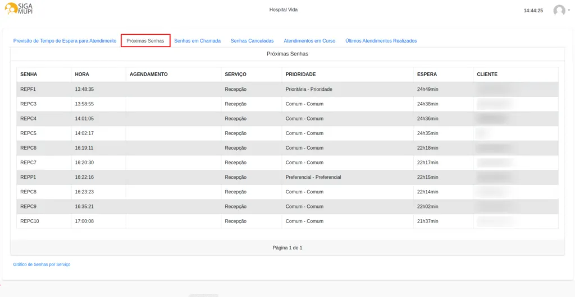This screenshot has width=575, height=297.
Task: Open the Senhas Canceladas tab
Action: coord(252,41)
